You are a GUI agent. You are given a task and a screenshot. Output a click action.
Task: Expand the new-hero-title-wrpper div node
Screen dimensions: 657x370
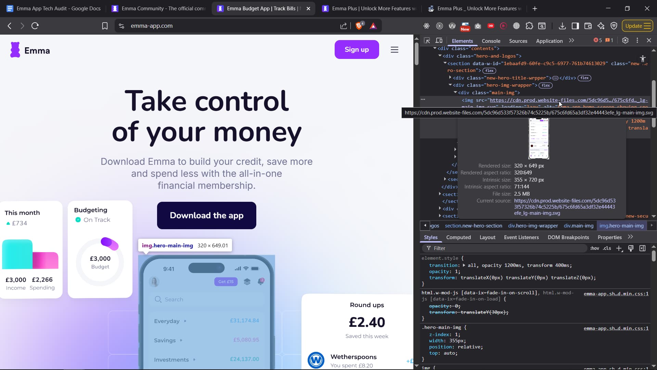coord(450,78)
